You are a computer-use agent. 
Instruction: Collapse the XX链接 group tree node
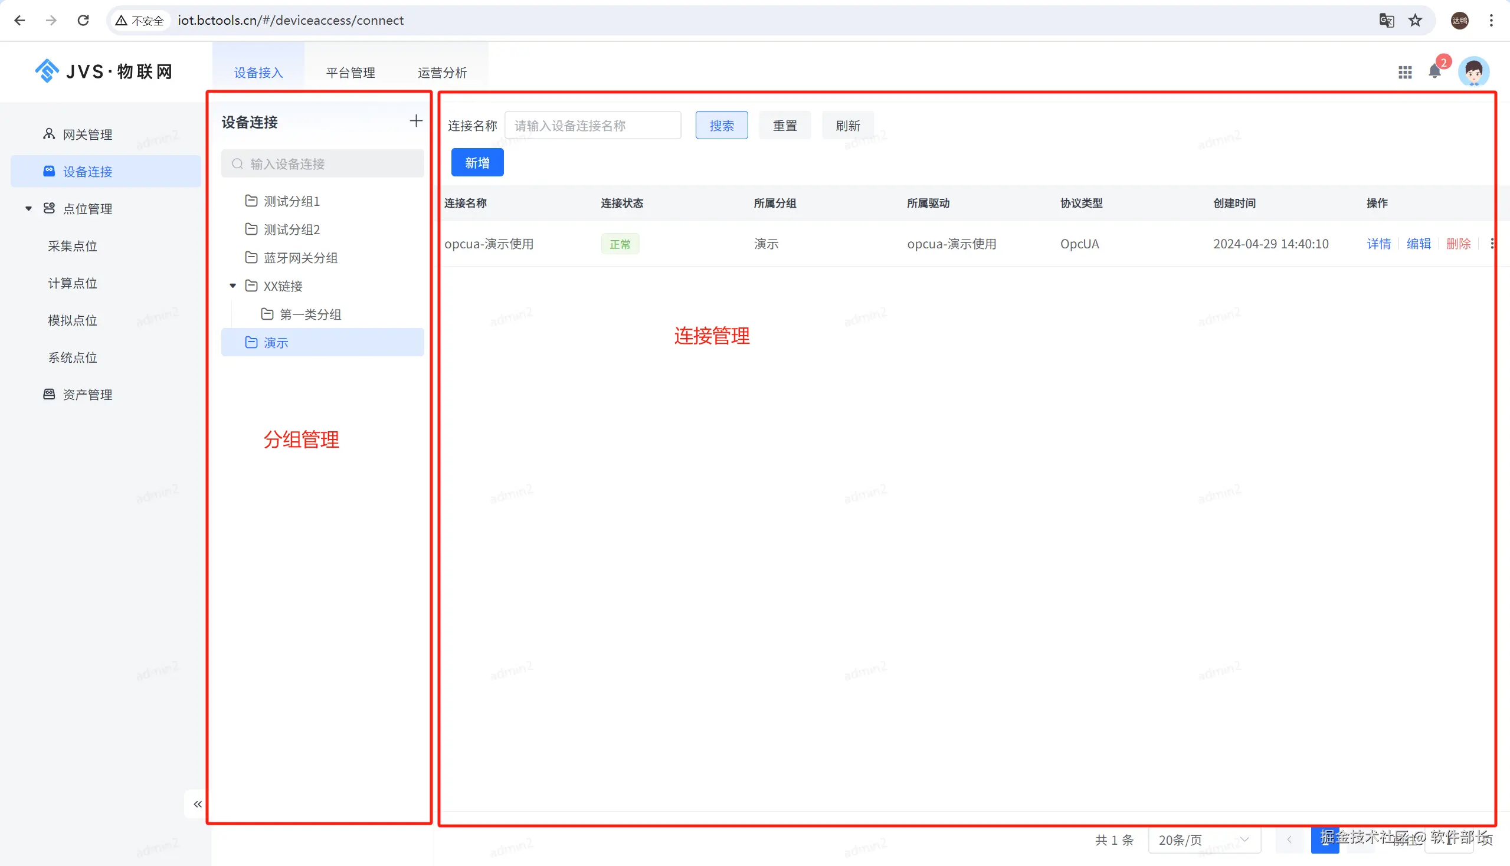[x=233, y=286]
